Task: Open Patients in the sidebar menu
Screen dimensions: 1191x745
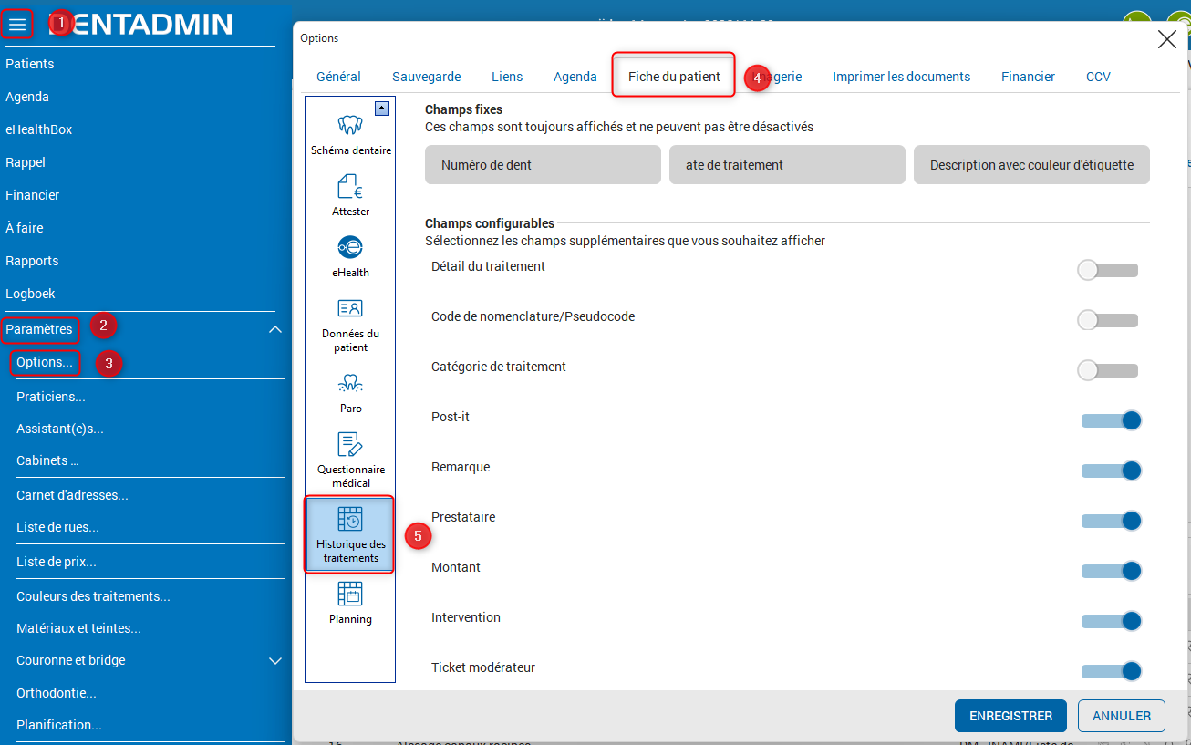Action: 30,64
